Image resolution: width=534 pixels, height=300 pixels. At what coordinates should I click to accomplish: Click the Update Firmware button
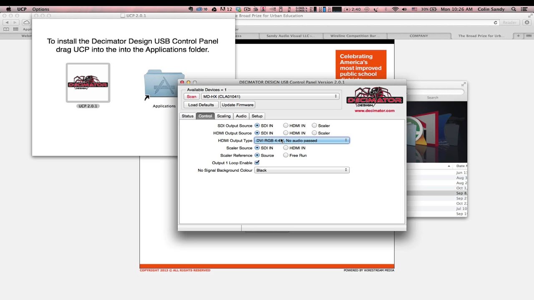(237, 105)
